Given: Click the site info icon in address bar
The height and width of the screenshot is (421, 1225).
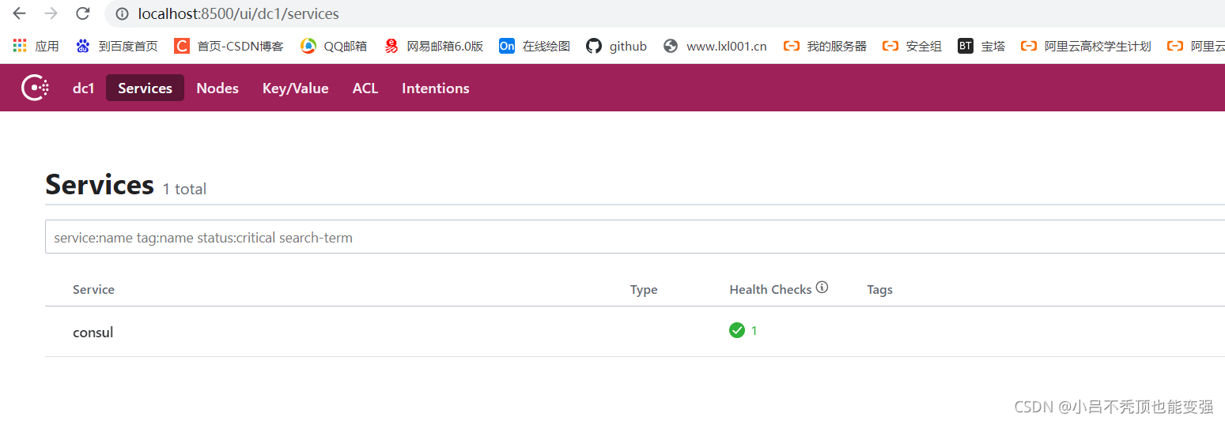Looking at the screenshot, I should [x=122, y=13].
